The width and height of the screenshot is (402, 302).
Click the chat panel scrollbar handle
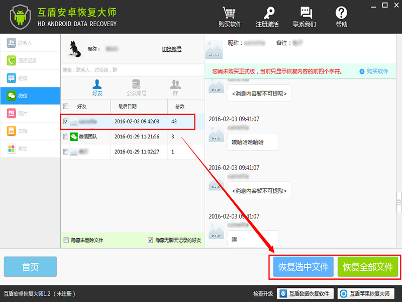[399, 202]
